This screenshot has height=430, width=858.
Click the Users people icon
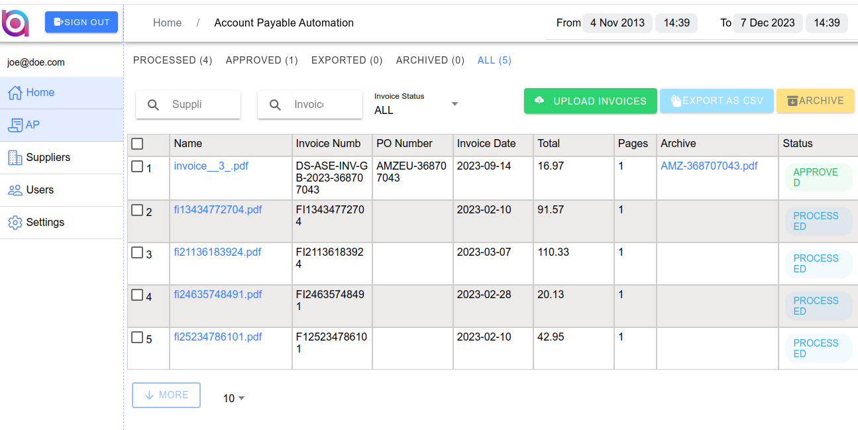pyautogui.click(x=15, y=190)
